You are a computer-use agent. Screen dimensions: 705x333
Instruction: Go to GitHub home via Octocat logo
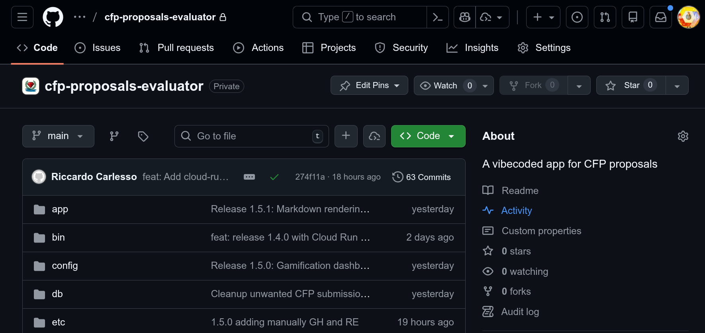53,17
